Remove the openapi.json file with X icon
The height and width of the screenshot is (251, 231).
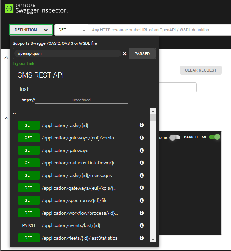tap(125, 54)
